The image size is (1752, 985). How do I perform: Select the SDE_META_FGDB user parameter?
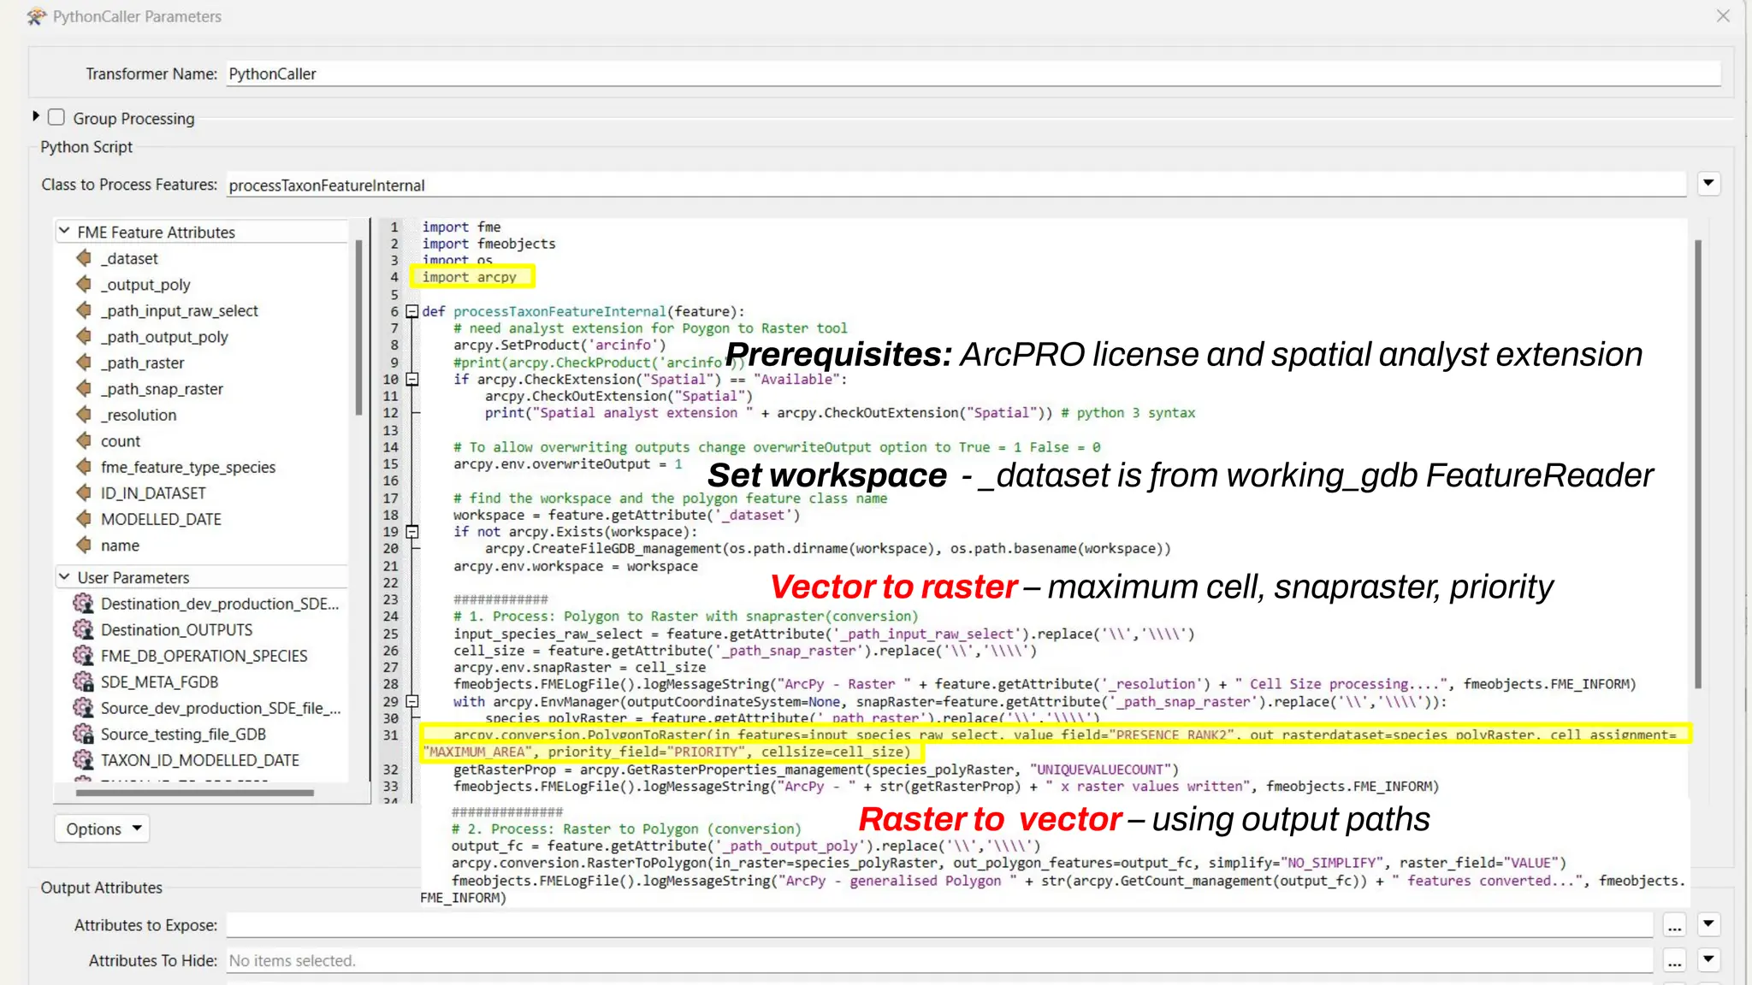(203, 681)
